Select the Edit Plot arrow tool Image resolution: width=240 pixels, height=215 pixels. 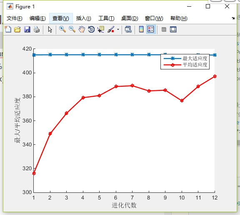pos(50,29)
